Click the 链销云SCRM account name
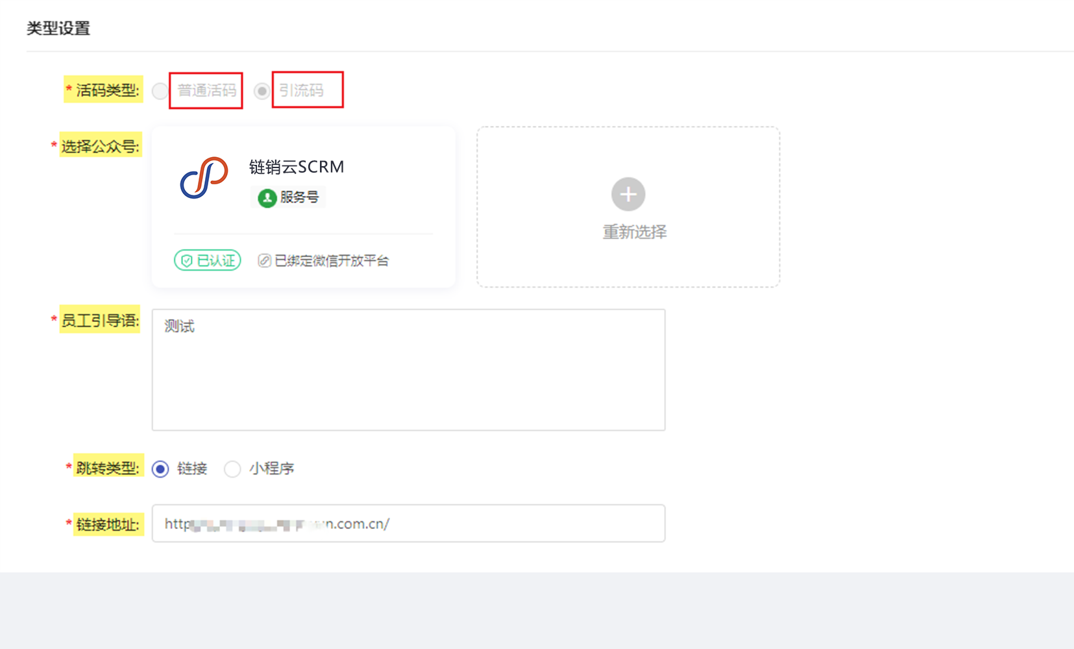The image size is (1074, 649). [x=297, y=167]
